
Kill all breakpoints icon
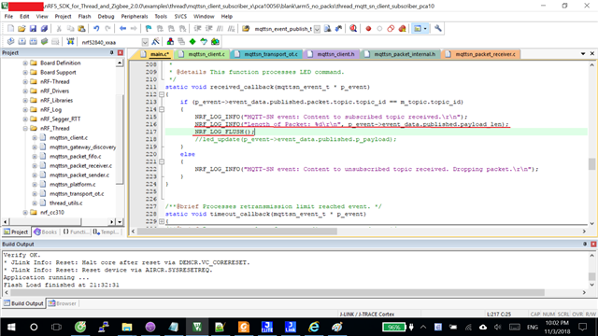(402, 29)
